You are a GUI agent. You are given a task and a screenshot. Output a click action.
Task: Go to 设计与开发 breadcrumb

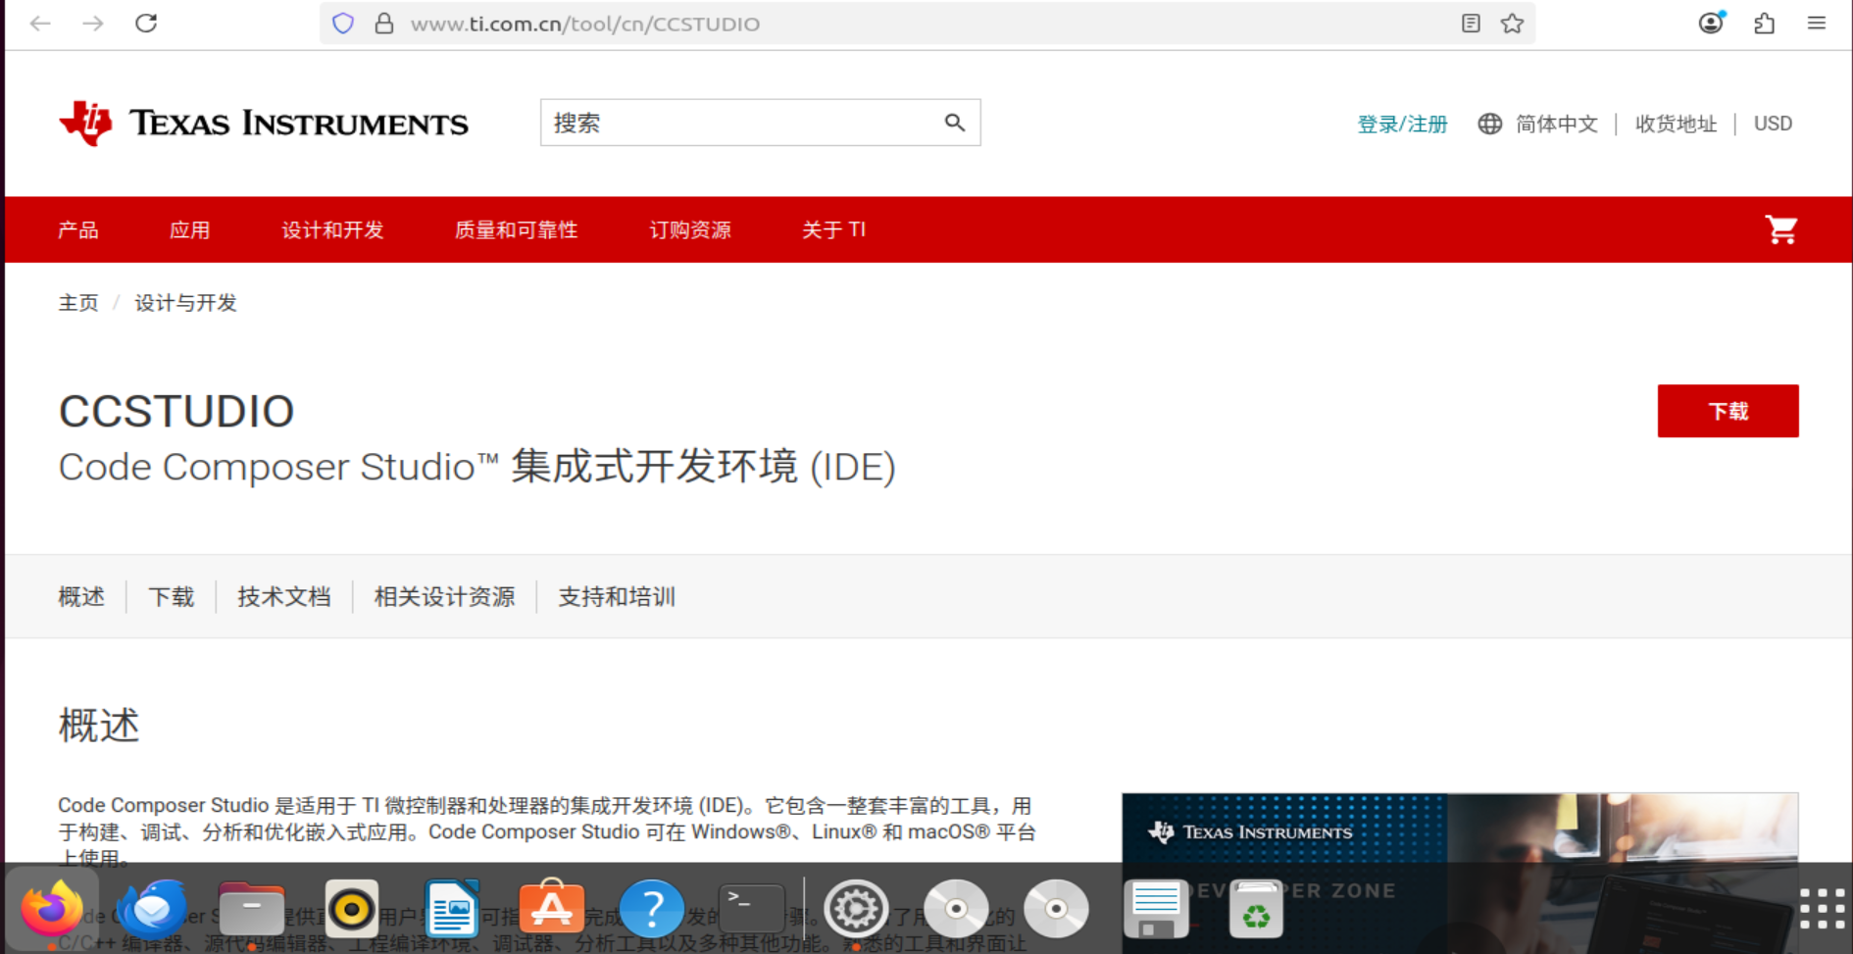click(x=185, y=303)
